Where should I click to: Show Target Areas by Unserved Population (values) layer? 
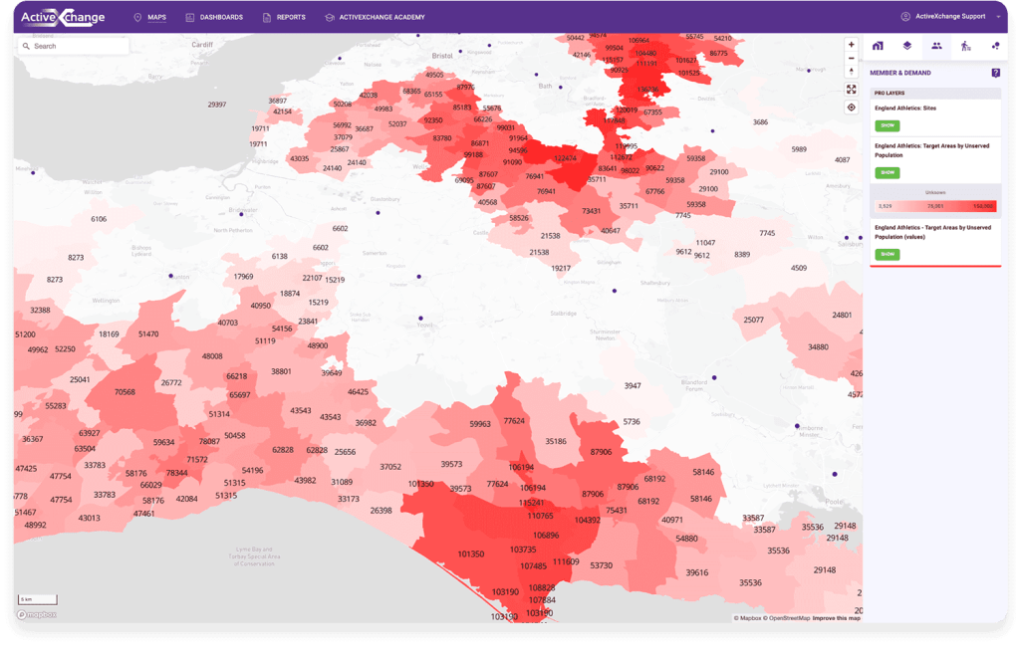(x=886, y=254)
